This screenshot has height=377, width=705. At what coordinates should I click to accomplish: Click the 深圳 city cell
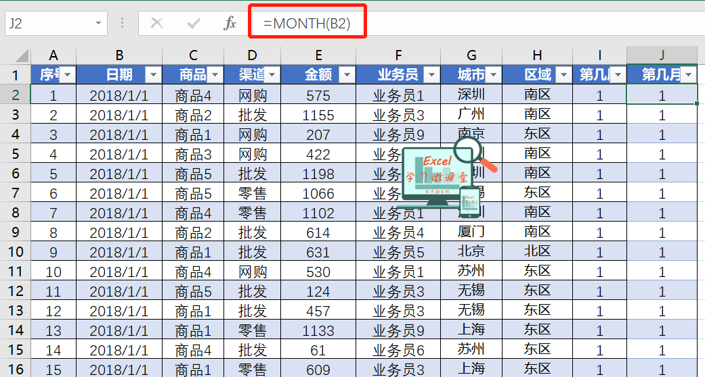(x=471, y=95)
